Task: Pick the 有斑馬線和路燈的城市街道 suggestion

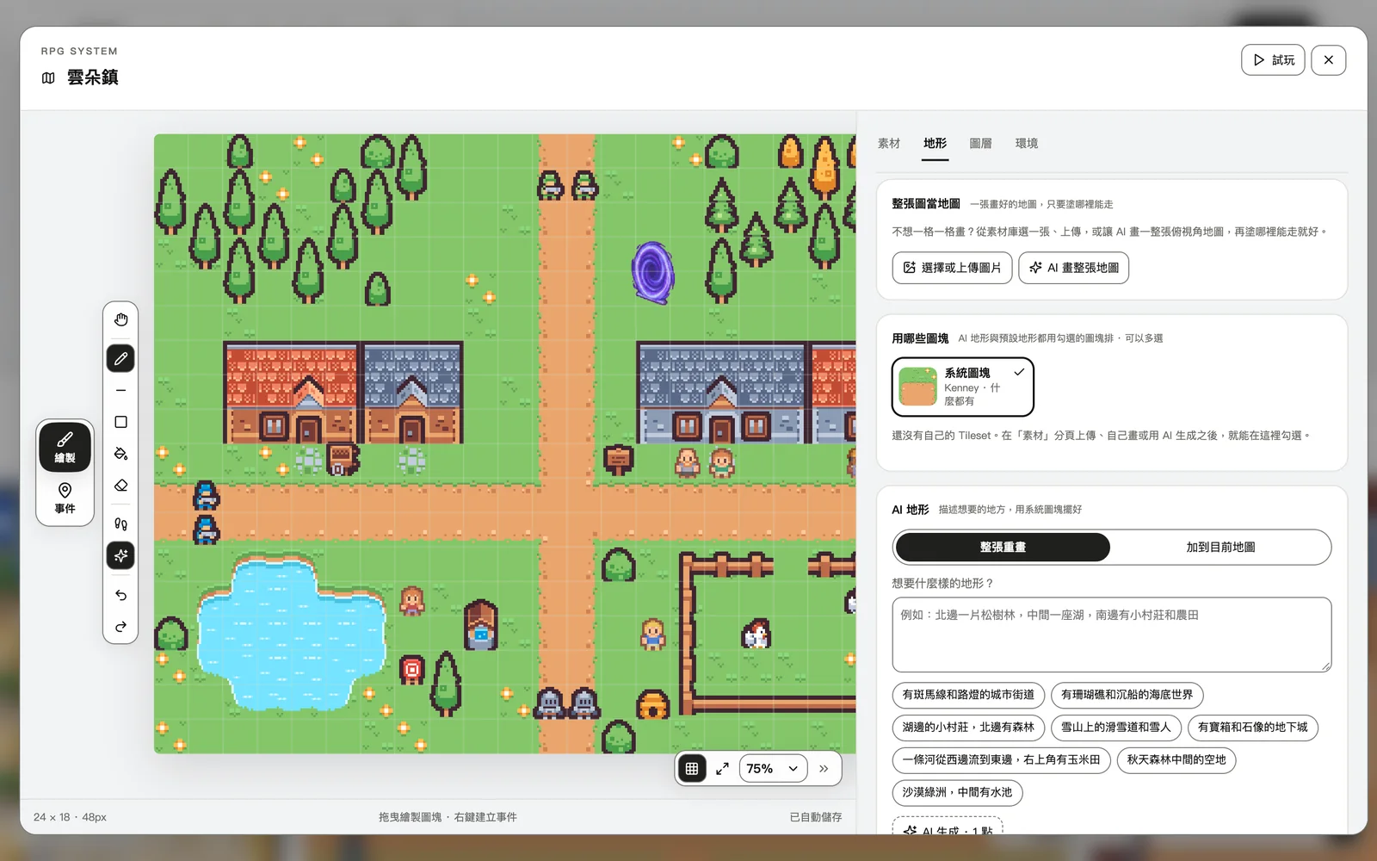Action: [x=968, y=695]
